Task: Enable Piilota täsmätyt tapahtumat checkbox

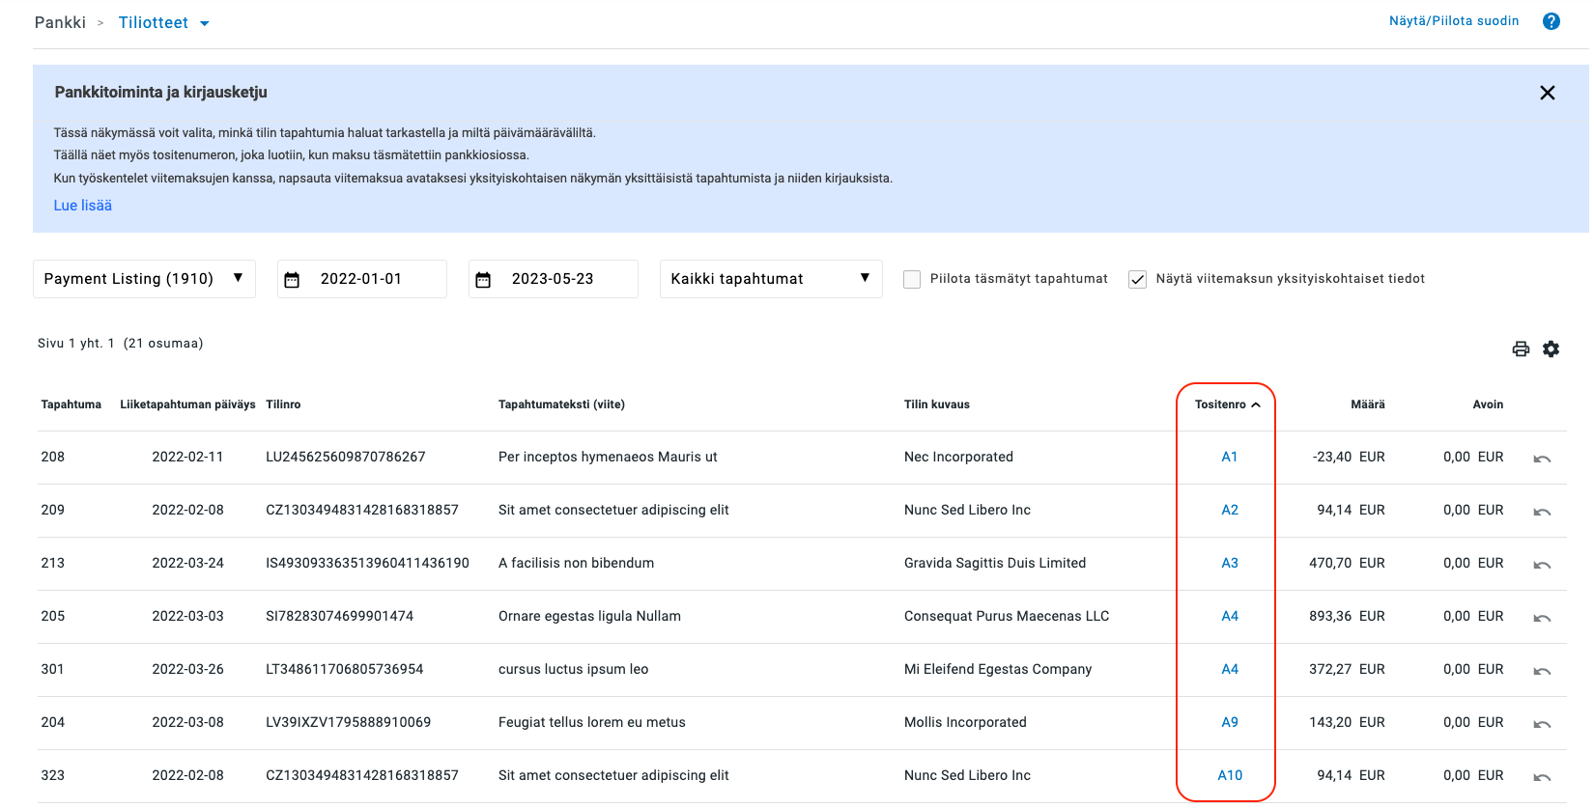Action: (x=911, y=279)
